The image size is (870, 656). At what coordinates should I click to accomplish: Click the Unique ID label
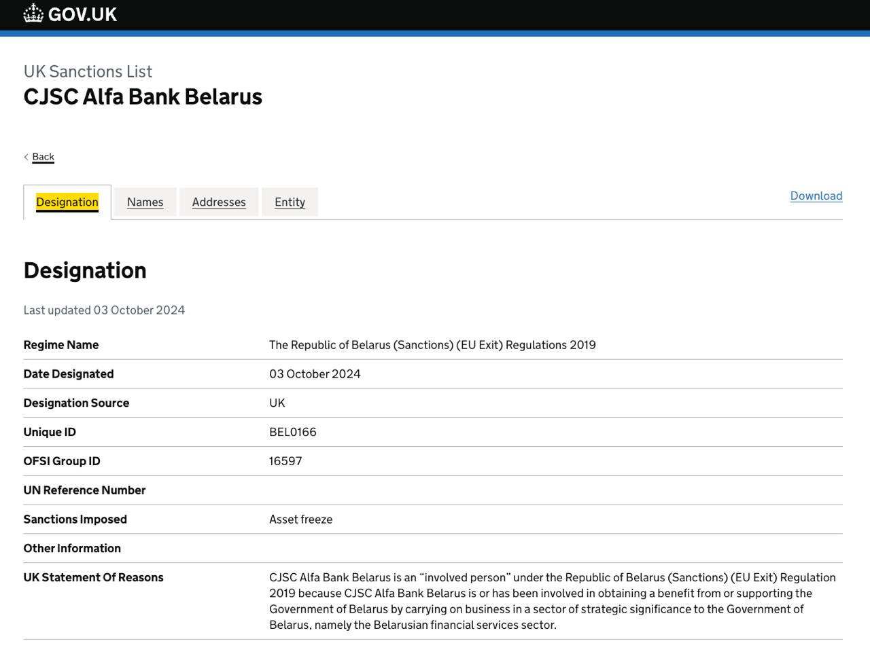(x=50, y=432)
